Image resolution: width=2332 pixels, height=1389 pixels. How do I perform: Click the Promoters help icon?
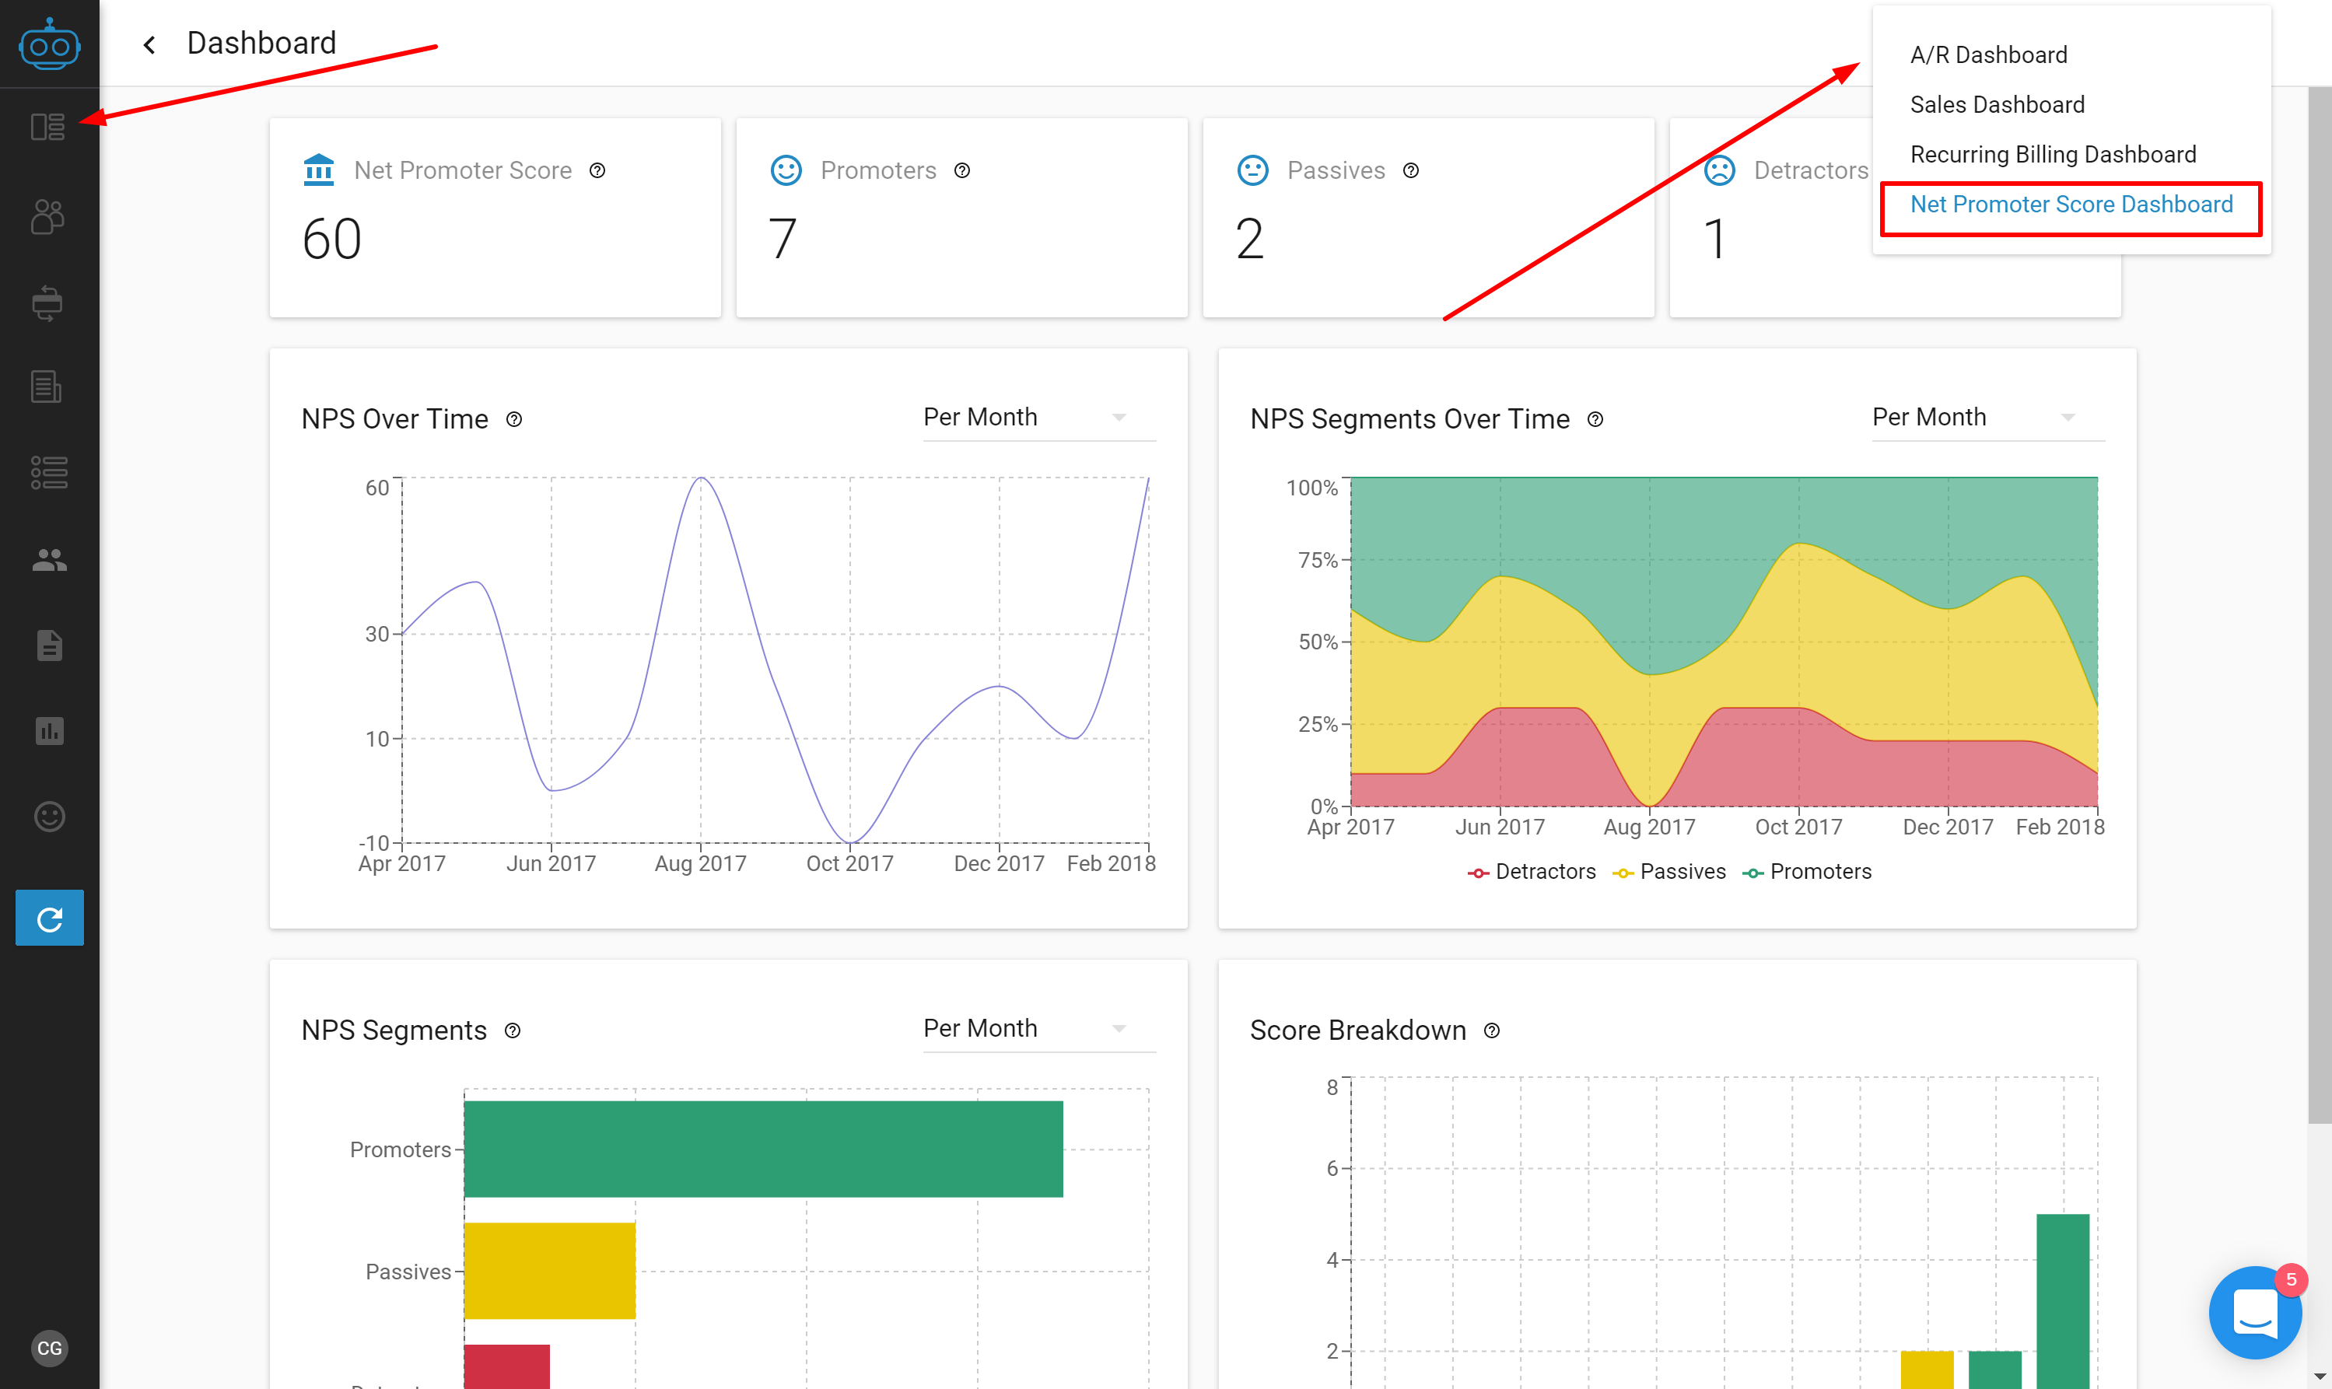pos(962,170)
